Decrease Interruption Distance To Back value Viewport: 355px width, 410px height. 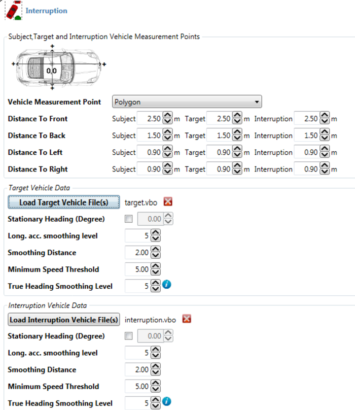pos(325,139)
